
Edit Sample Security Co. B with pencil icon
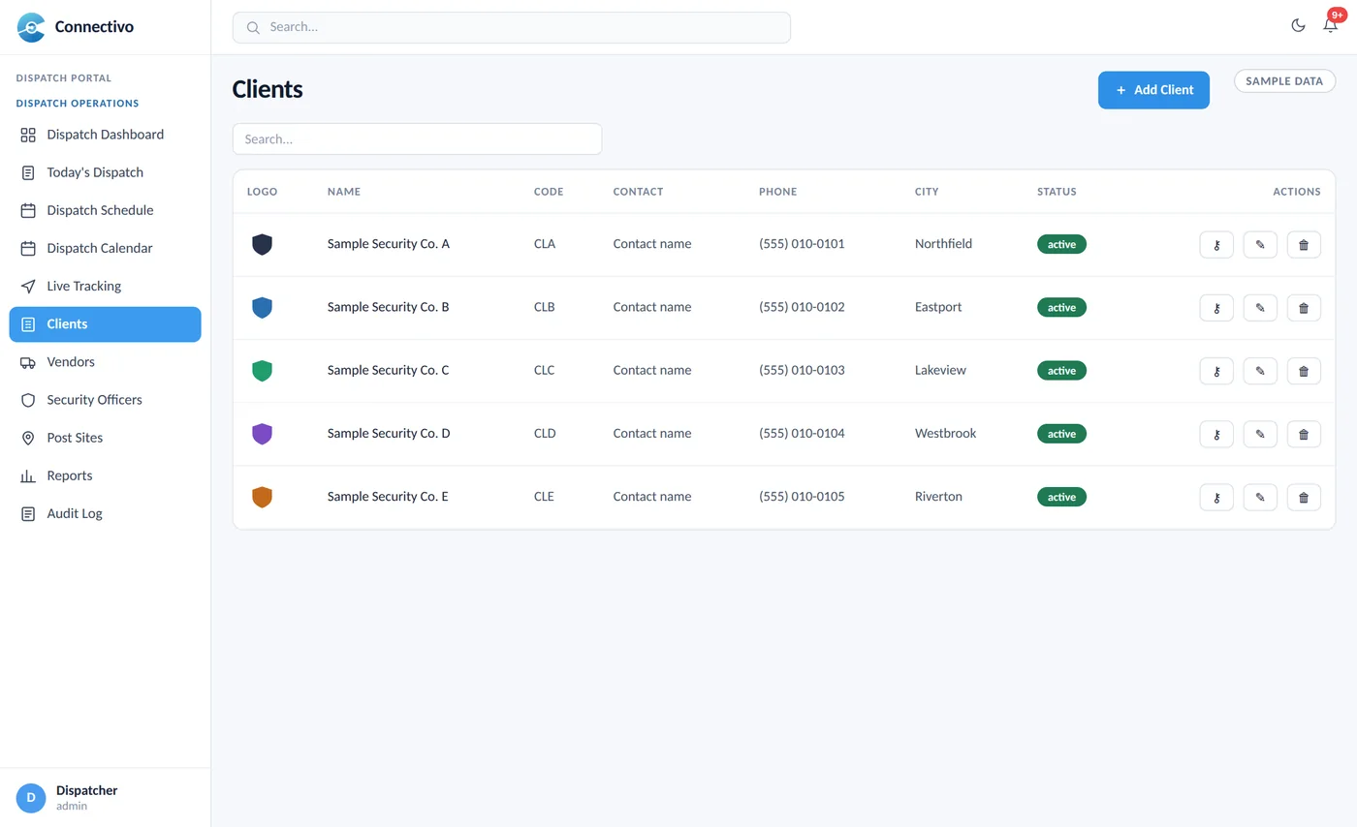tap(1260, 308)
